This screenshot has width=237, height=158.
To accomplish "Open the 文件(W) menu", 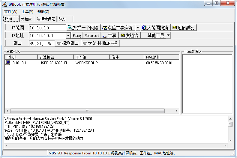I will click(x=11, y=12).
